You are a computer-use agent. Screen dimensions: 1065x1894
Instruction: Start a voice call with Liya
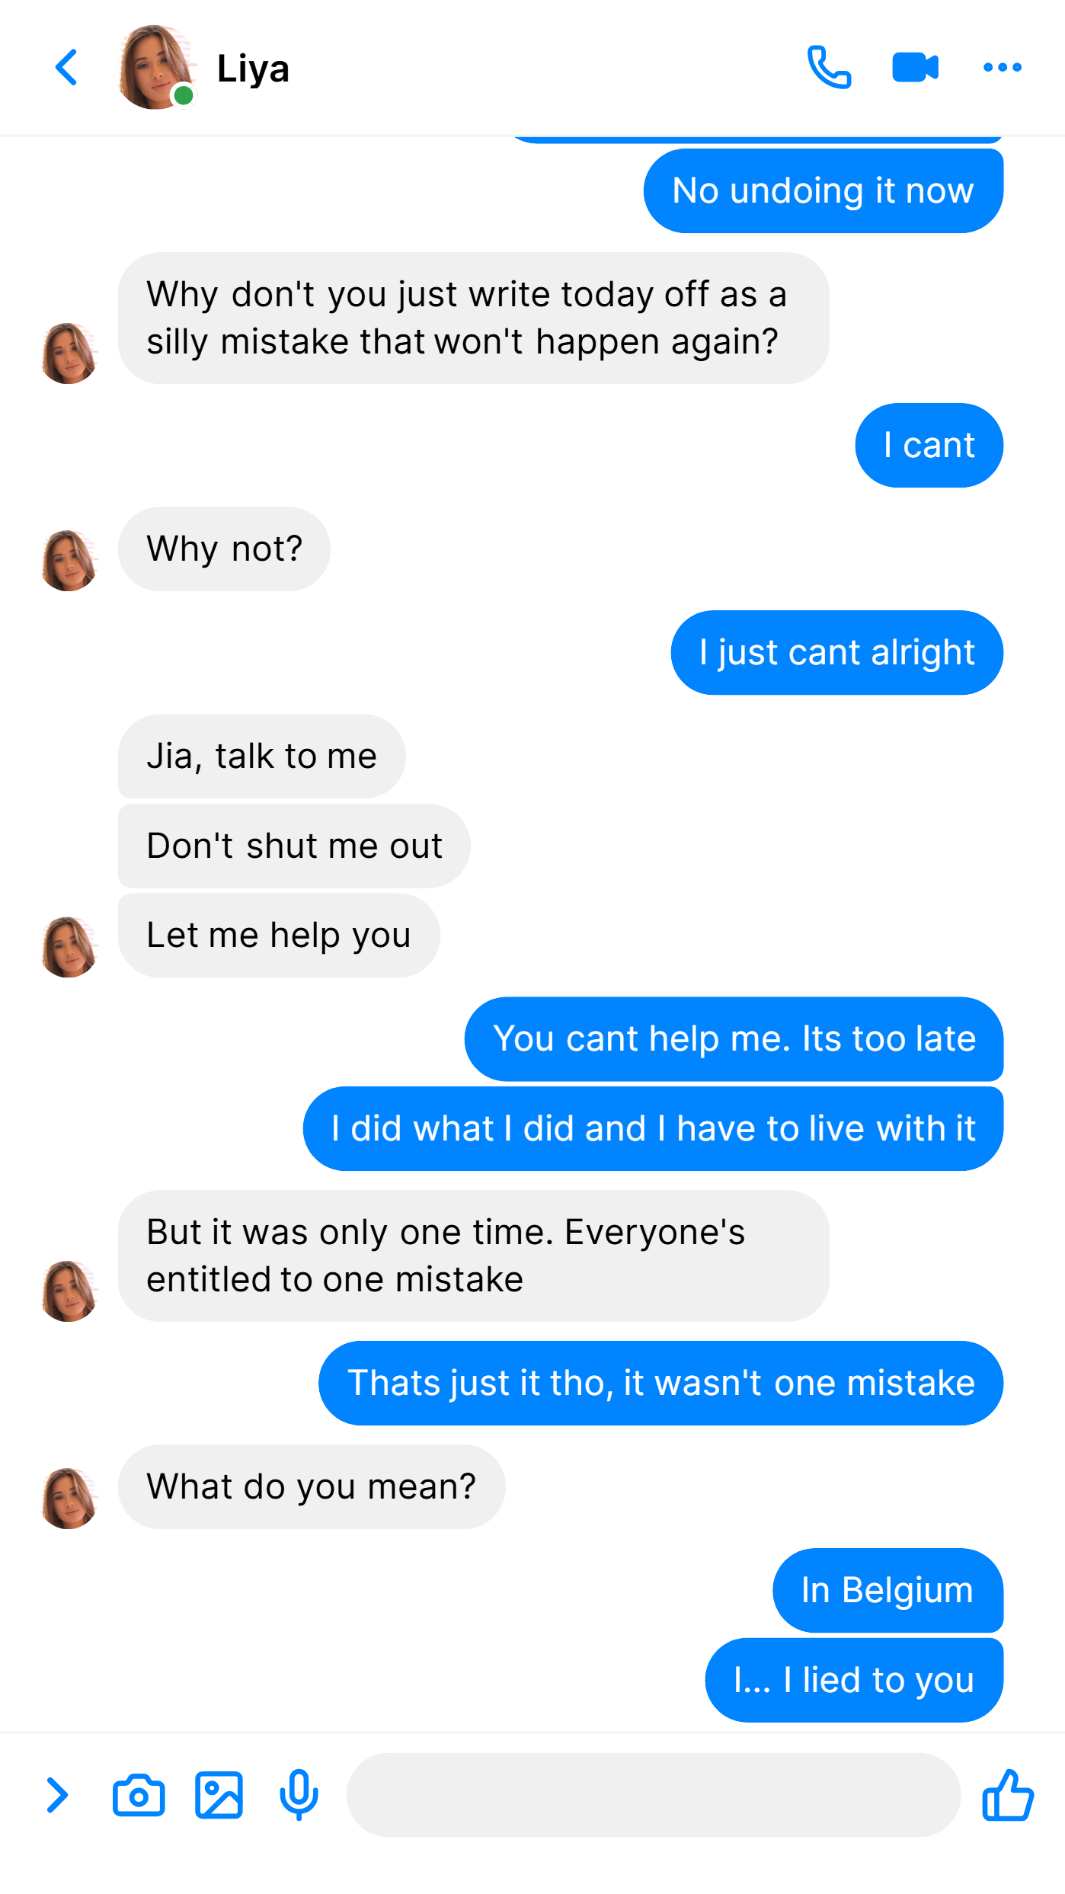(829, 68)
